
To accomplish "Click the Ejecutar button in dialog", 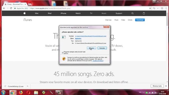I will (92, 48).
